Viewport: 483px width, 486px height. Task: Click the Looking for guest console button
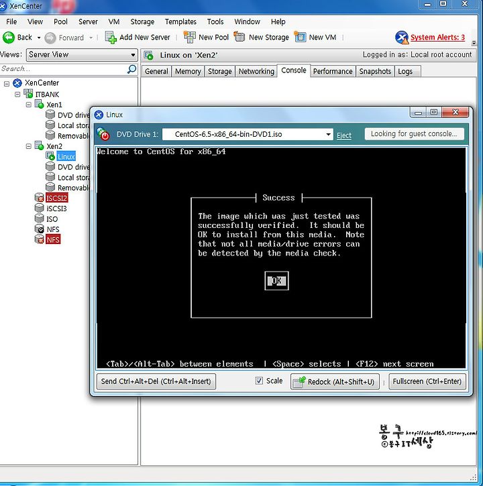click(414, 134)
